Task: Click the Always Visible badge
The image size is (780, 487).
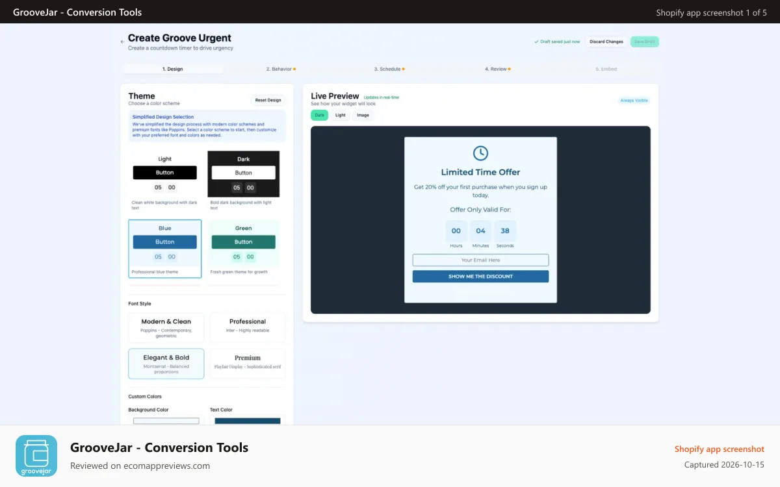Action: (x=634, y=101)
